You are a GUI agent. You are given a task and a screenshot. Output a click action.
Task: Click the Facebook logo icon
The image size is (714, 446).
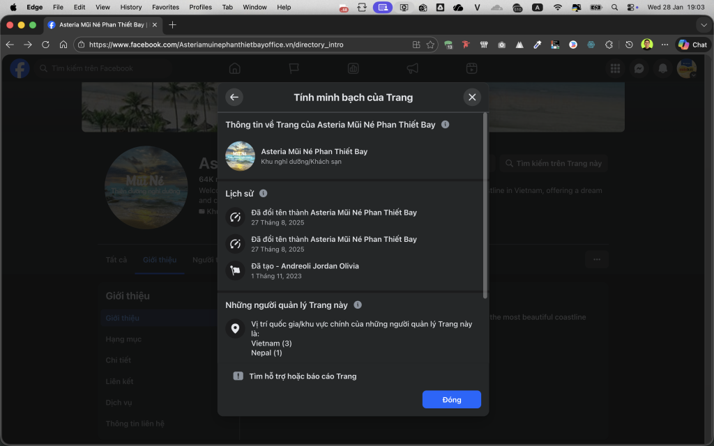[x=20, y=68]
